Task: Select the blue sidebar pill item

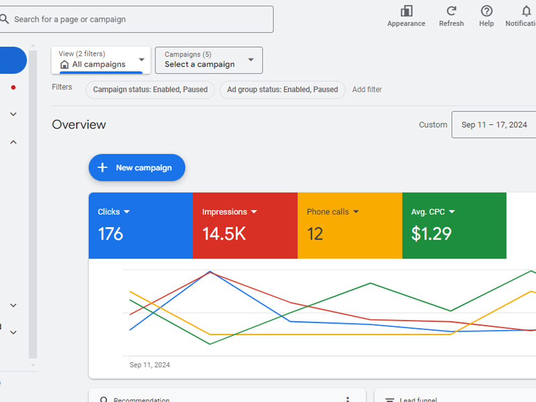Action: click(13, 60)
